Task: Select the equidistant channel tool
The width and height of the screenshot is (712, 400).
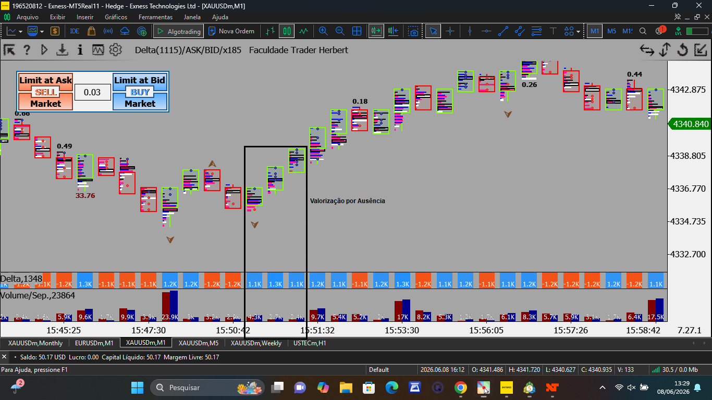Action: 520,31
